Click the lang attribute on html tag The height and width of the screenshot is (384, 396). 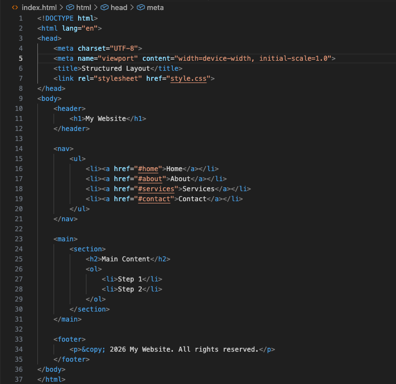[70, 28]
